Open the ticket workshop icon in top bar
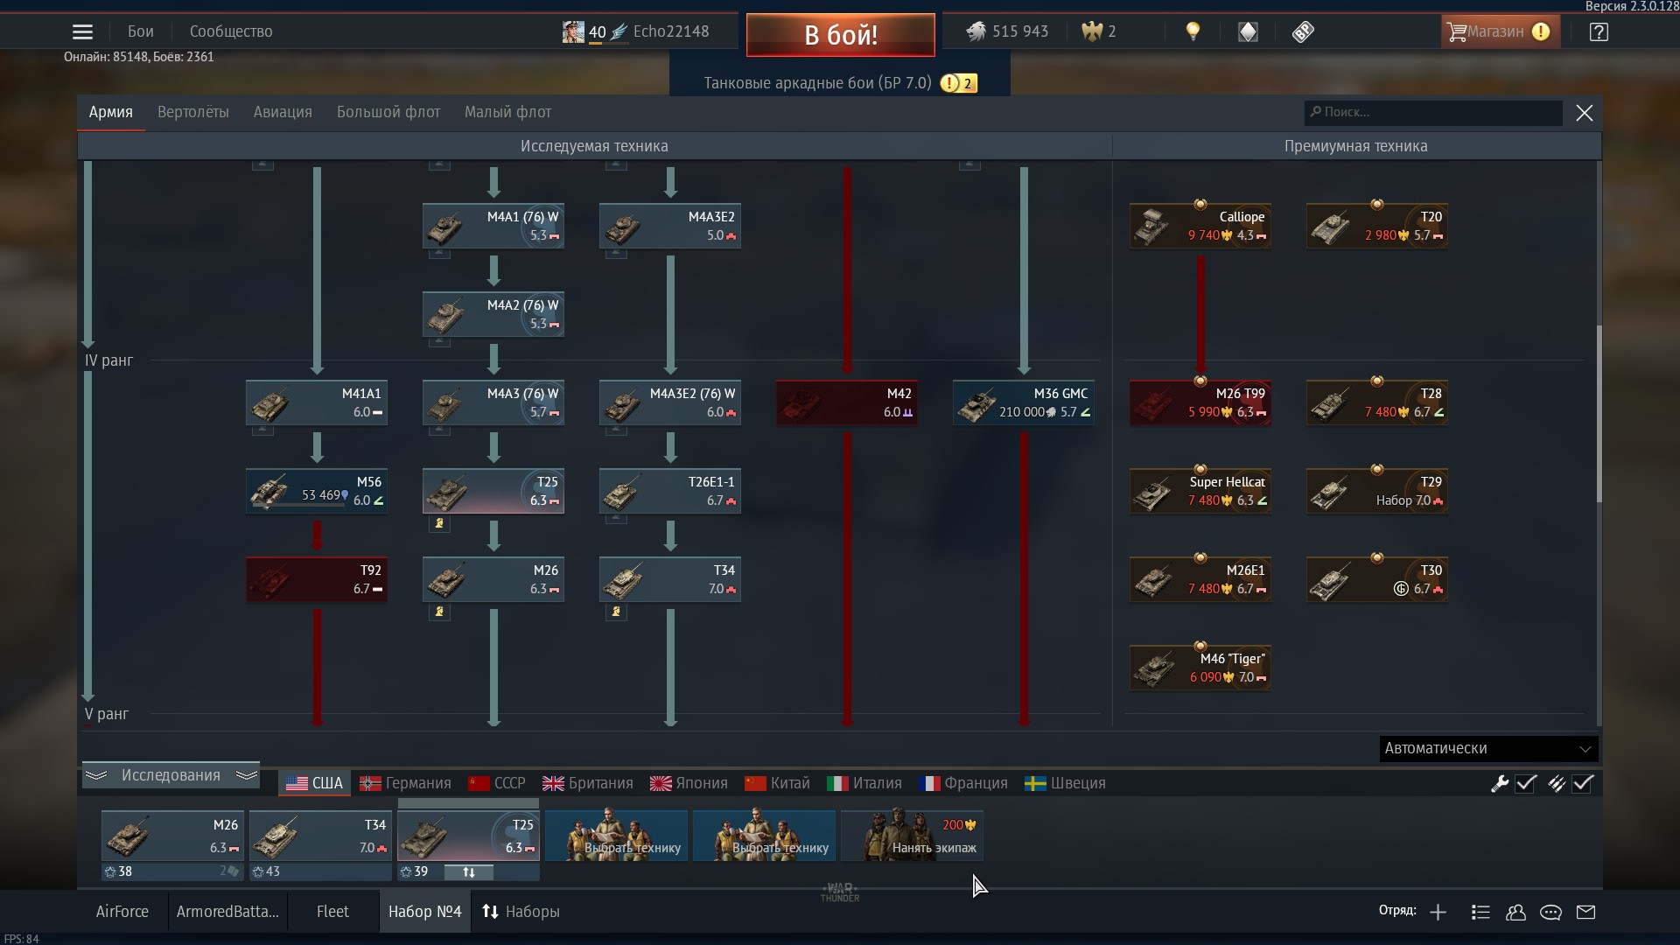 (x=1303, y=32)
